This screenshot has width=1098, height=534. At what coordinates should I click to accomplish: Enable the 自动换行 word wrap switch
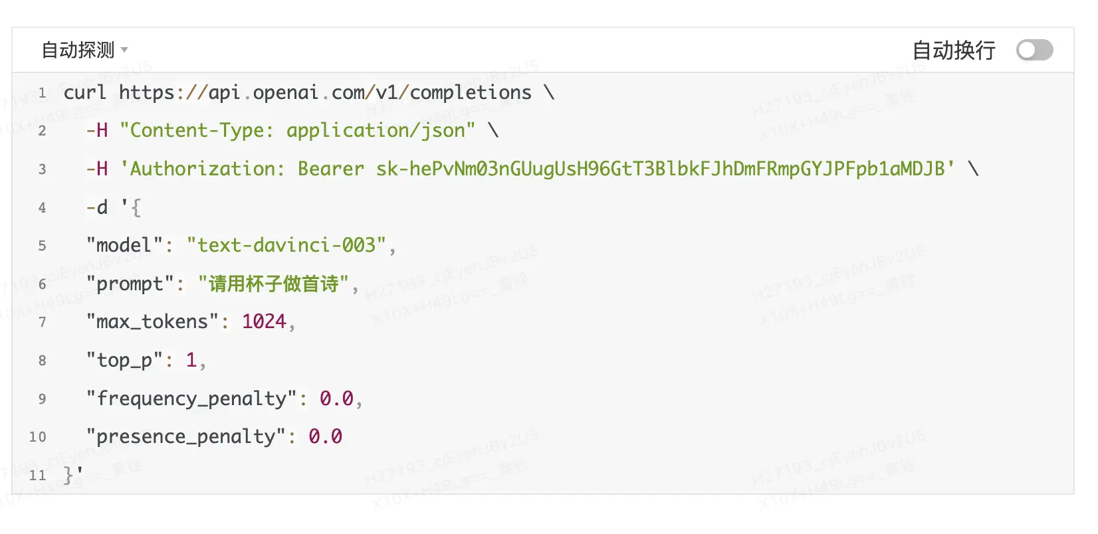(x=1034, y=50)
